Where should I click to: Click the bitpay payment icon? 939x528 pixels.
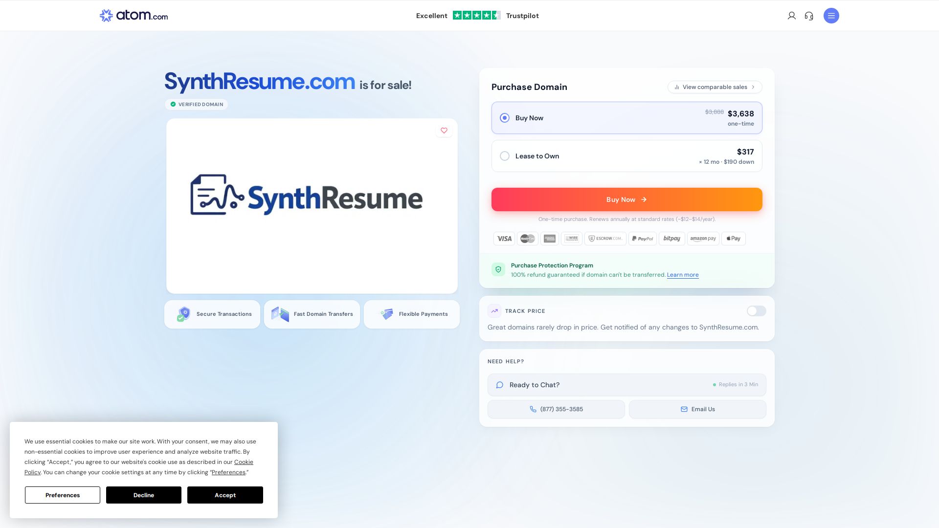(x=672, y=239)
